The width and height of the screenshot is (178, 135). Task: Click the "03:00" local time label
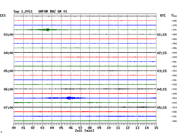pos(8,34)
